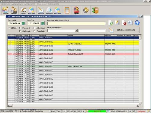Enable the Confirmado checkbox
Image resolution: width=151 pixels, height=113 pixels.
(x=20, y=31)
